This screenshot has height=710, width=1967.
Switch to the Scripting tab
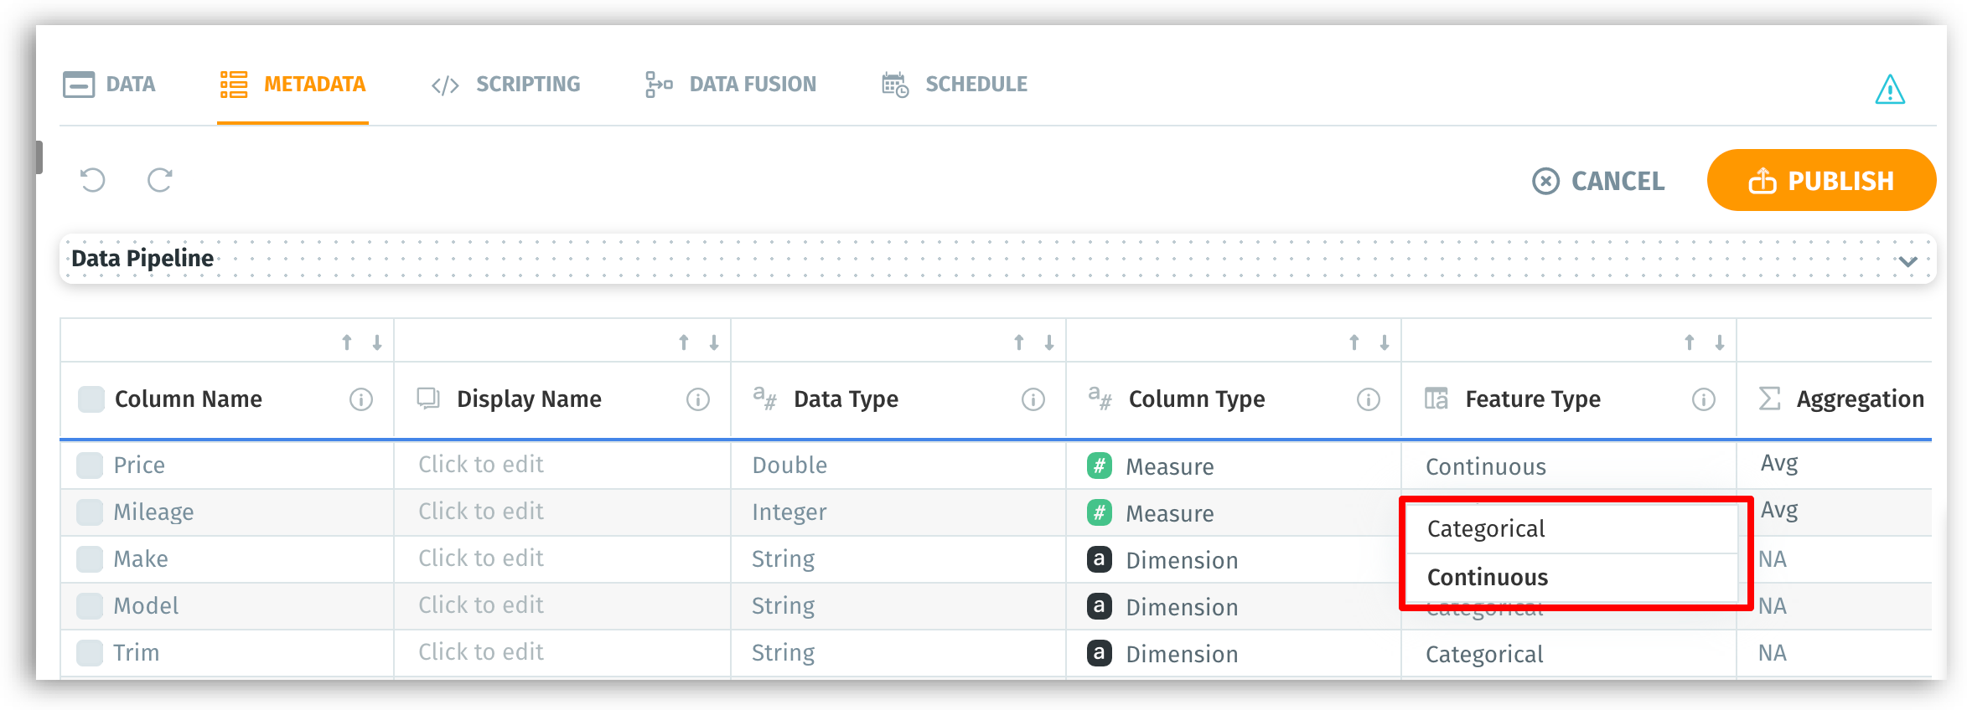tap(506, 85)
